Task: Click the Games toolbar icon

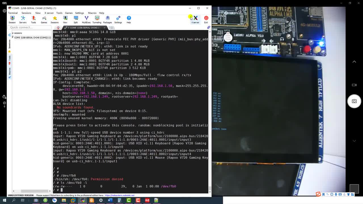Action: pyautogui.click(x=44, y=20)
